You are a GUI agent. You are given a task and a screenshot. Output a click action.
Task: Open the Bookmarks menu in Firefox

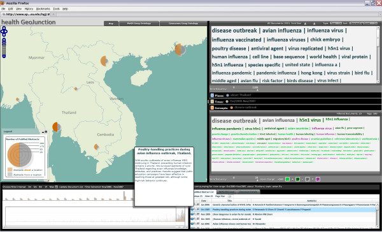(x=43, y=9)
